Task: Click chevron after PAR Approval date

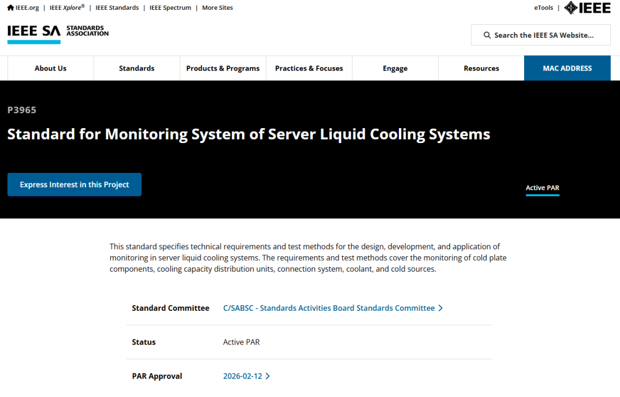Action: [268, 376]
